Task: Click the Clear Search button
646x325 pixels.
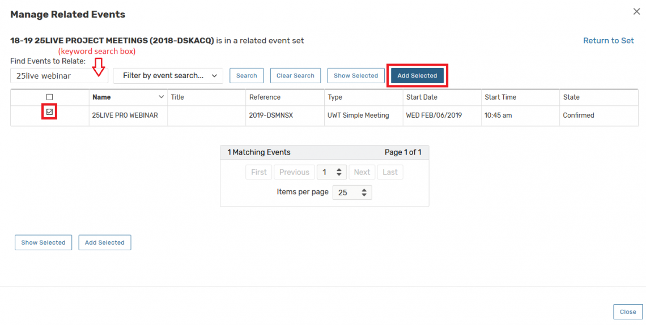Action: tap(295, 75)
